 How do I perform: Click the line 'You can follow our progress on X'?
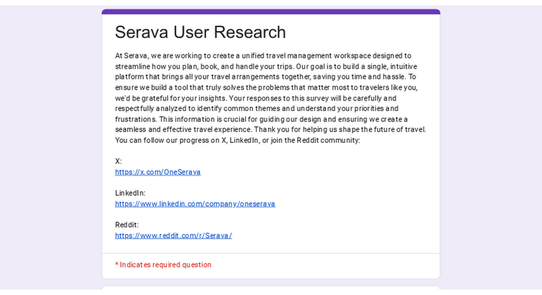point(237,140)
